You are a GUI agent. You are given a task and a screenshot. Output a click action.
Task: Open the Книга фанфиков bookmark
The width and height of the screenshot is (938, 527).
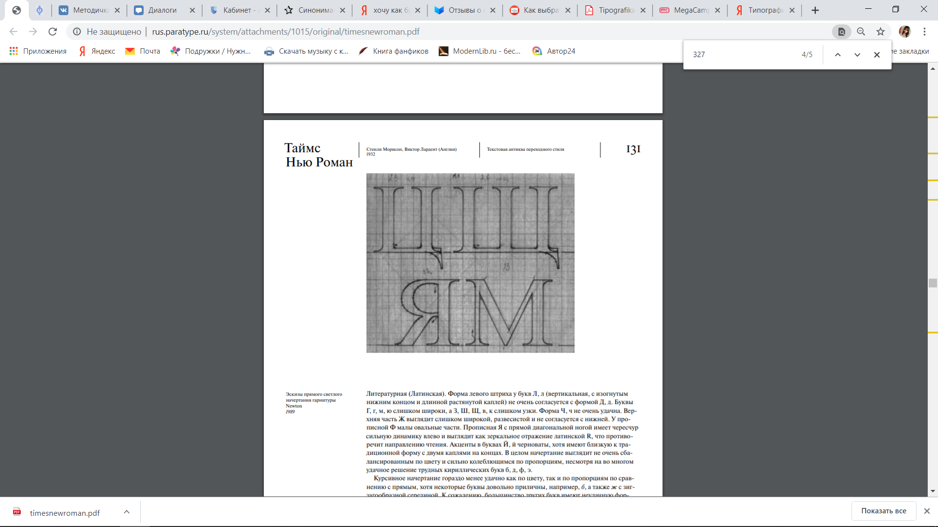pos(393,51)
